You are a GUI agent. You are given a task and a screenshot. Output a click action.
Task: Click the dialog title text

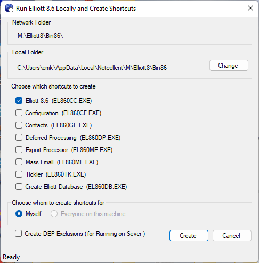coord(76,9)
